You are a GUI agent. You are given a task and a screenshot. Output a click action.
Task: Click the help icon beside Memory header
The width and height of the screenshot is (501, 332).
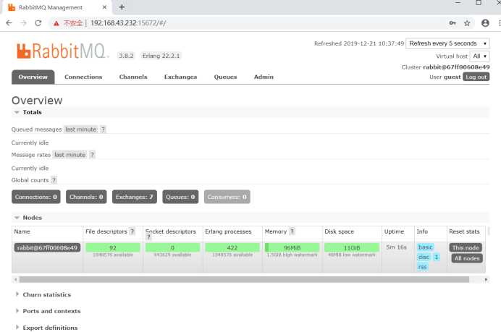pyautogui.click(x=292, y=231)
